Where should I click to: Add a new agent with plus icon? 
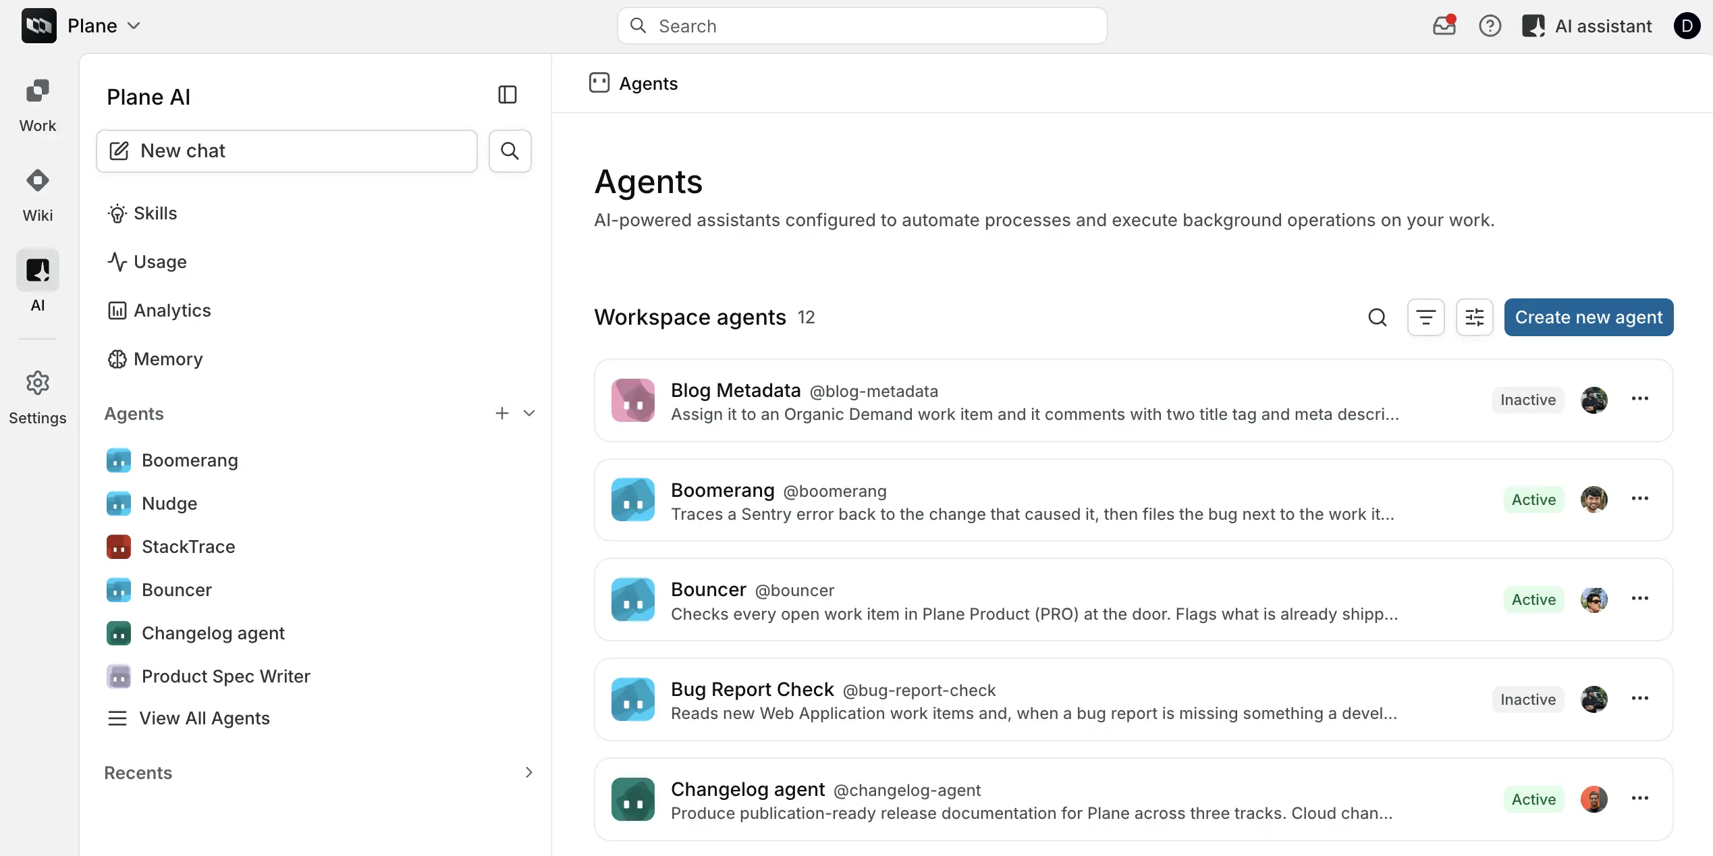click(501, 413)
